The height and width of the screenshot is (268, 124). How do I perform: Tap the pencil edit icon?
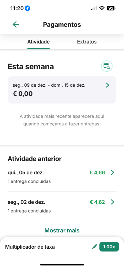click(x=94, y=247)
